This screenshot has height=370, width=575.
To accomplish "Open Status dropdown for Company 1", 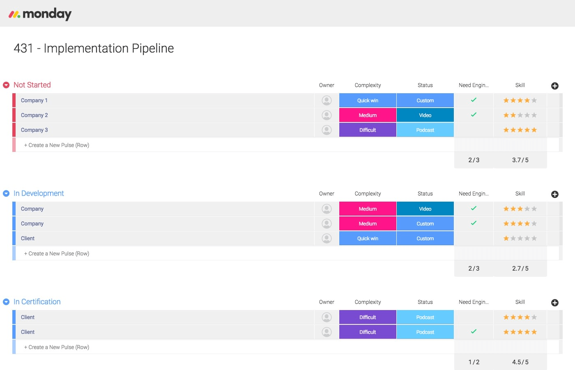I will click(425, 100).
